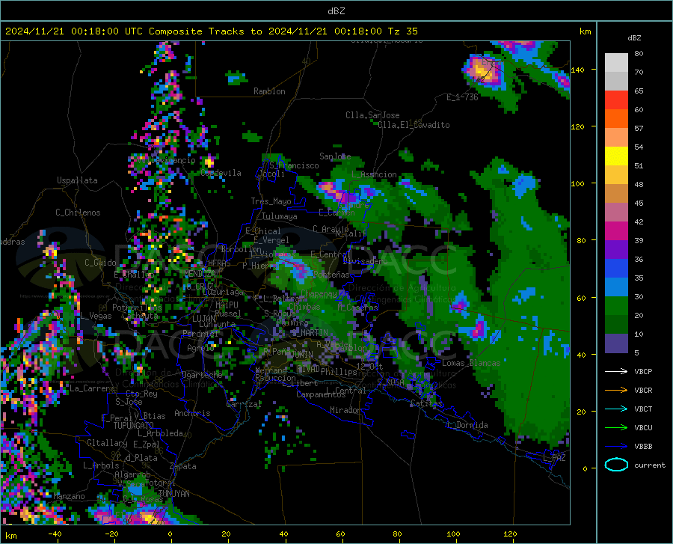Click the cyan VBCT arrow legend icon
The image size is (673, 544).
616,409
